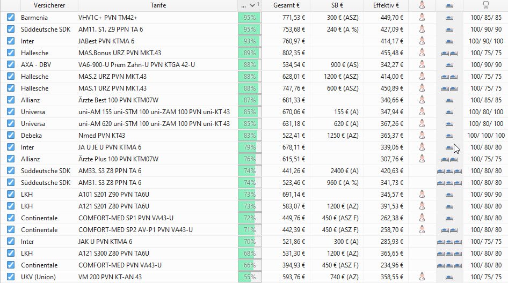Select tariff COMFORT-MED PVN VA43-U
Viewport: 508px width, 283px height.
point(120,265)
